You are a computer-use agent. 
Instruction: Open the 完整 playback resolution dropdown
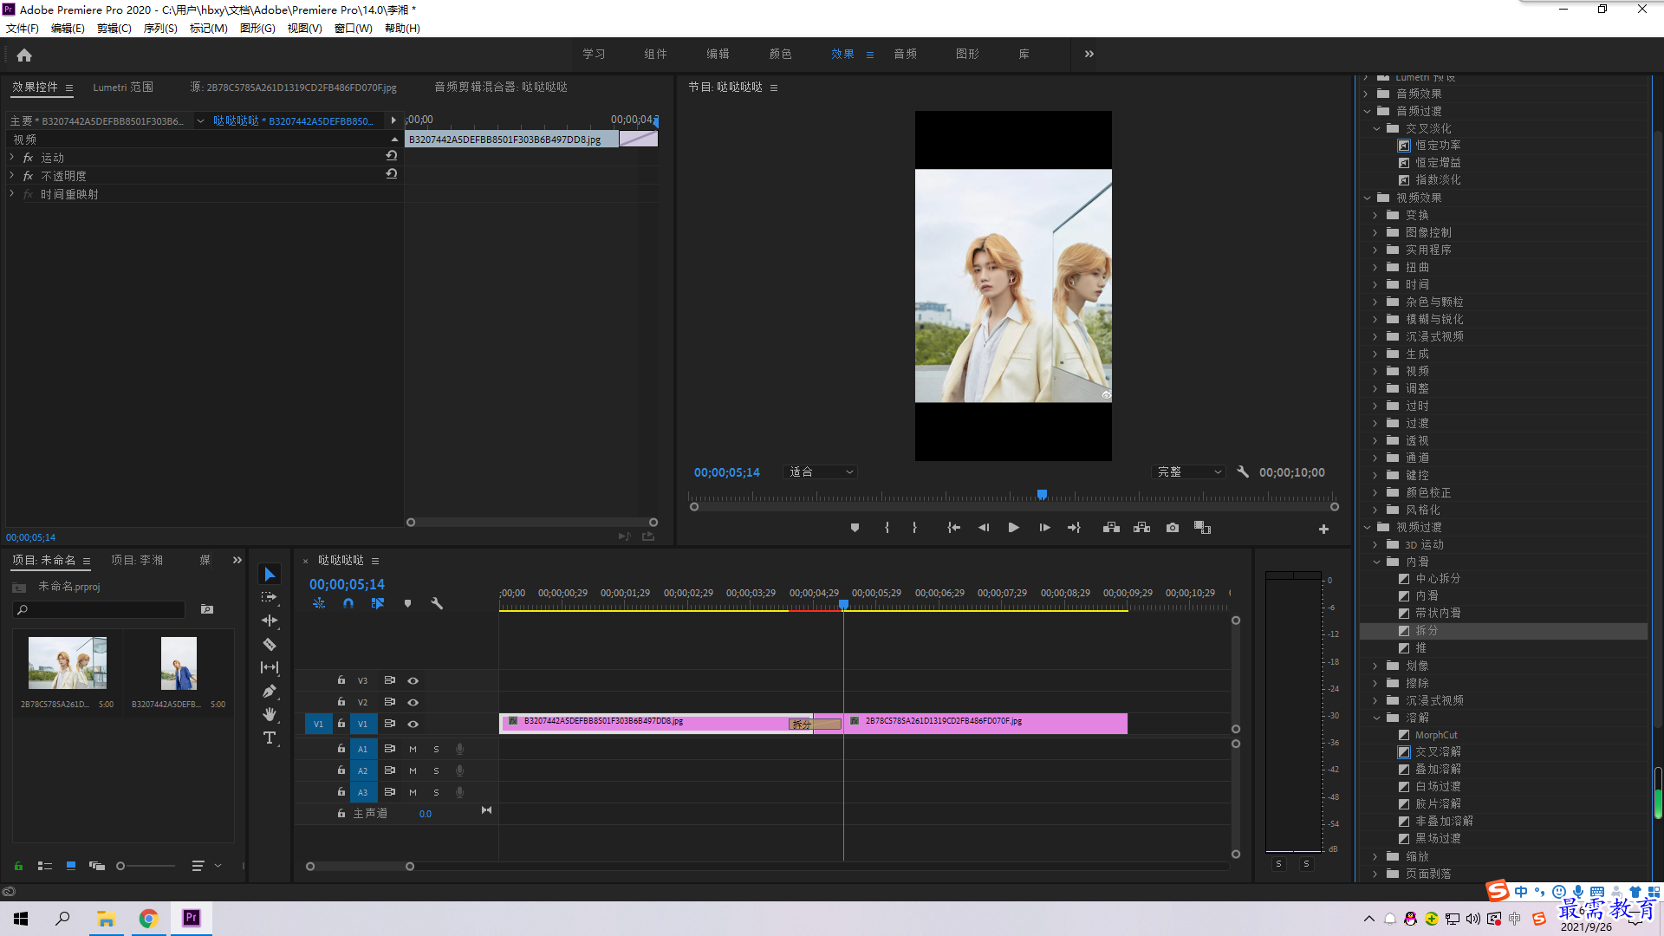pos(1188,472)
